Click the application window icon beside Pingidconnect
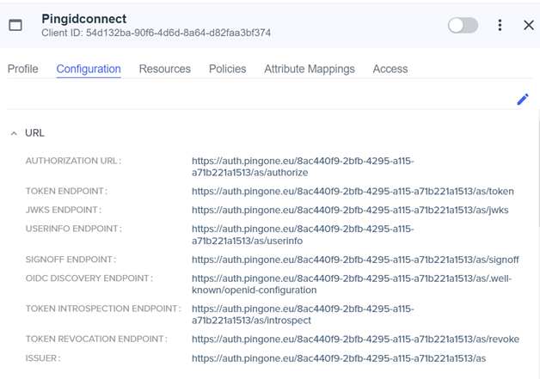The image size is (540, 379). click(15, 25)
